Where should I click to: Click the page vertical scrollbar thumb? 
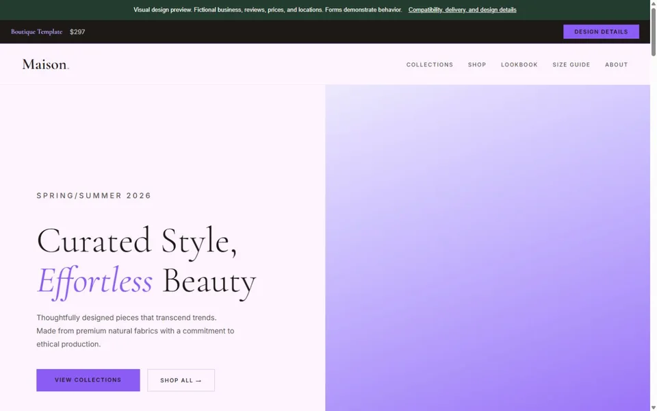tap(653, 32)
